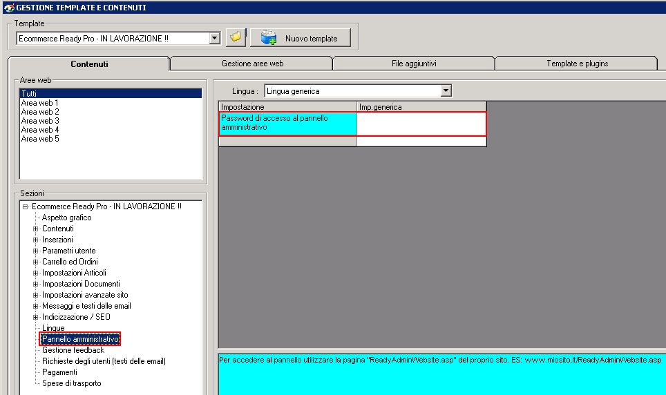Open the template folder icon button
The height and width of the screenshot is (395, 666).
pos(236,38)
